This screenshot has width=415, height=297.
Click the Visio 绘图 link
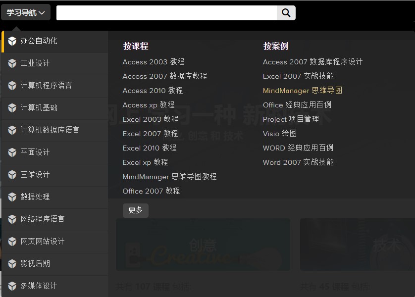coord(280,134)
